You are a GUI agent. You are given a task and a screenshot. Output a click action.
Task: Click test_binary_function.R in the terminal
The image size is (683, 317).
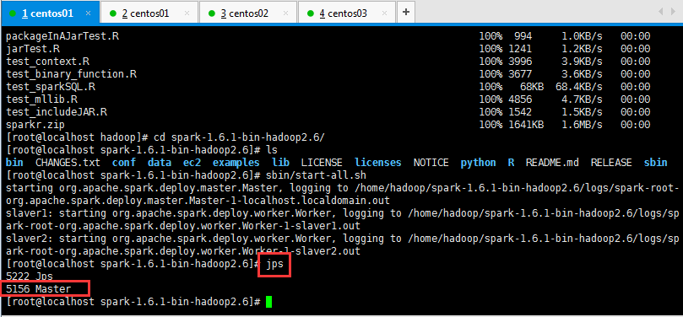click(x=72, y=74)
